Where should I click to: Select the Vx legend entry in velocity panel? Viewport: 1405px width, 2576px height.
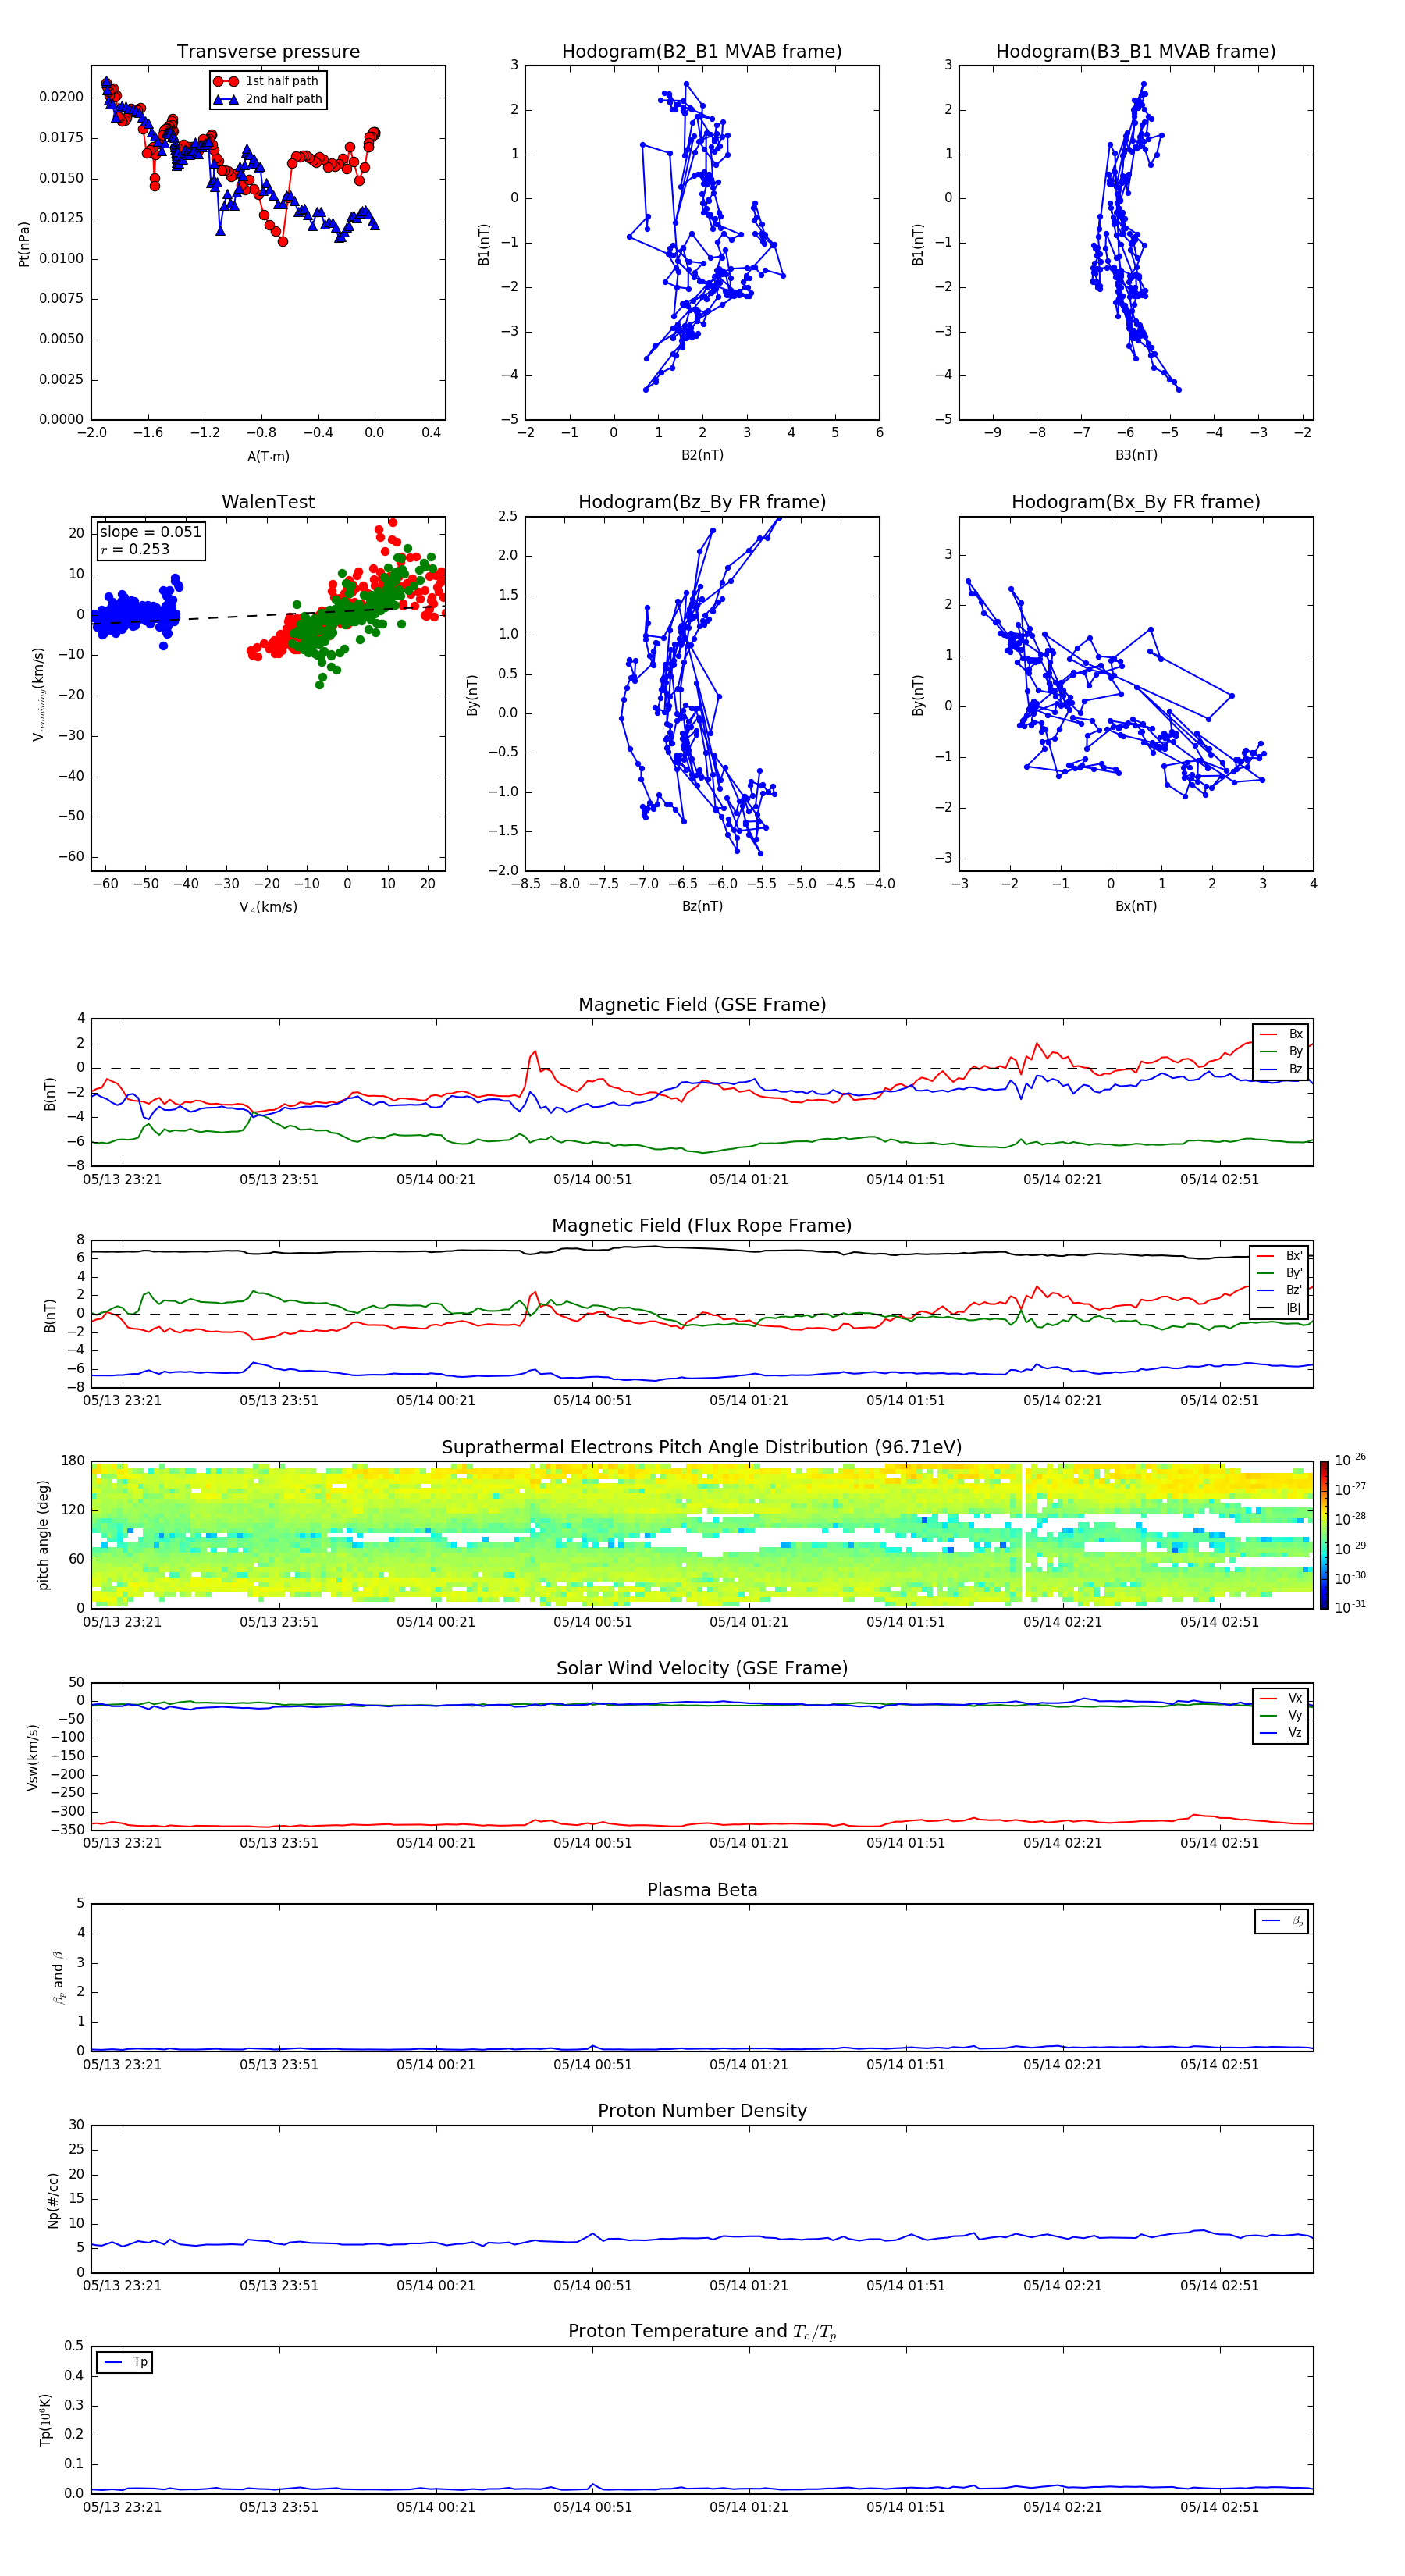tap(1281, 1698)
